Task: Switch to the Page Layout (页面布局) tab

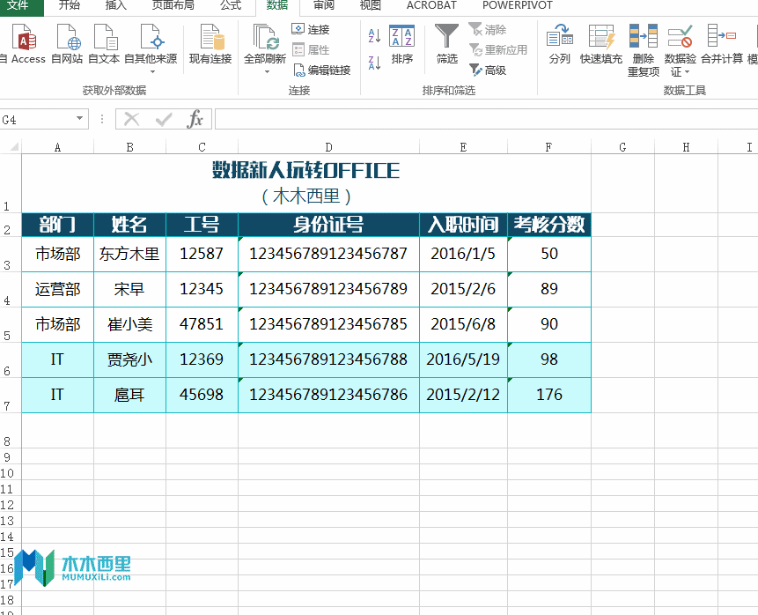Action: [x=173, y=6]
